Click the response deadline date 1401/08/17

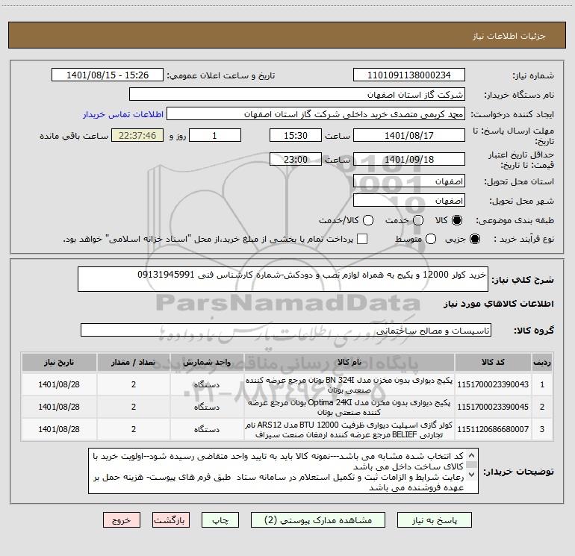pyautogui.click(x=409, y=135)
